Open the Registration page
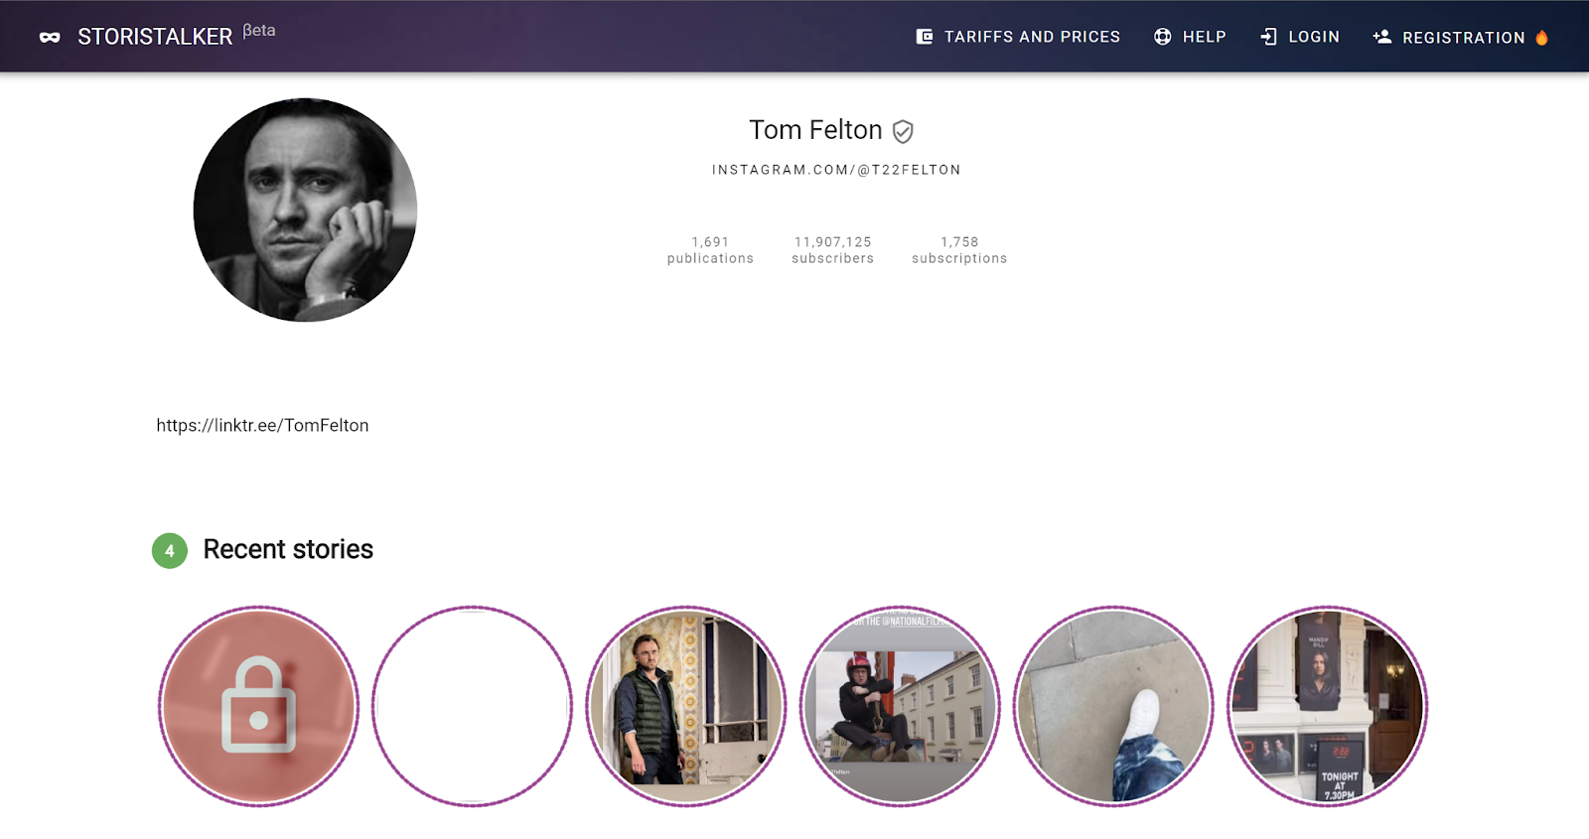Screen dimensions: 1589x839 click(x=1461, y=37)
